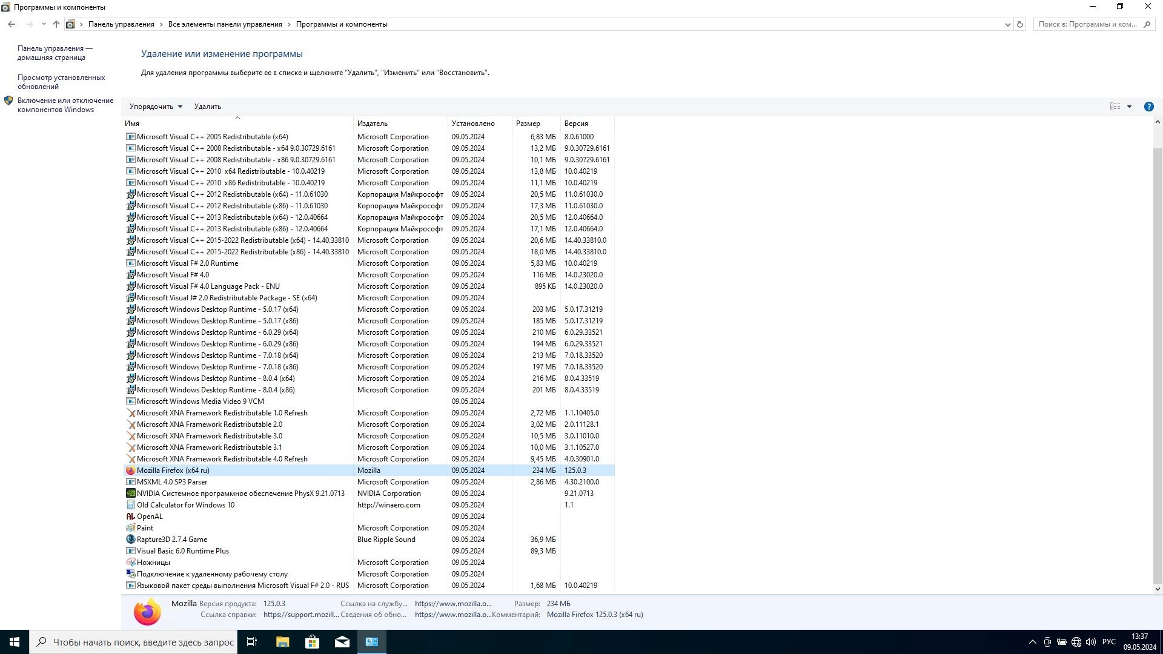The height and width of the screenshot is (654, 1163).
Task: Click the Удалить toolbar button
Action: 208,107
